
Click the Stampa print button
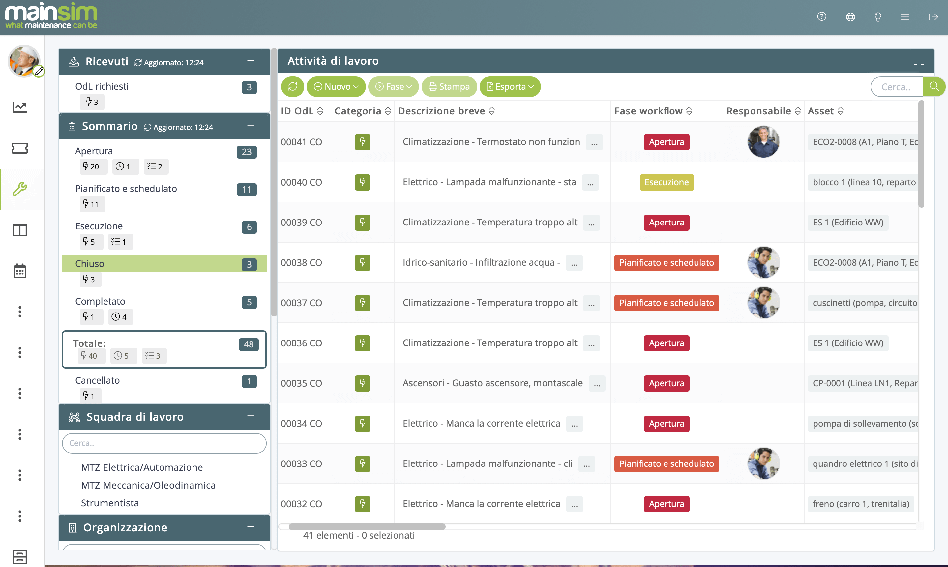pos(449,87)
